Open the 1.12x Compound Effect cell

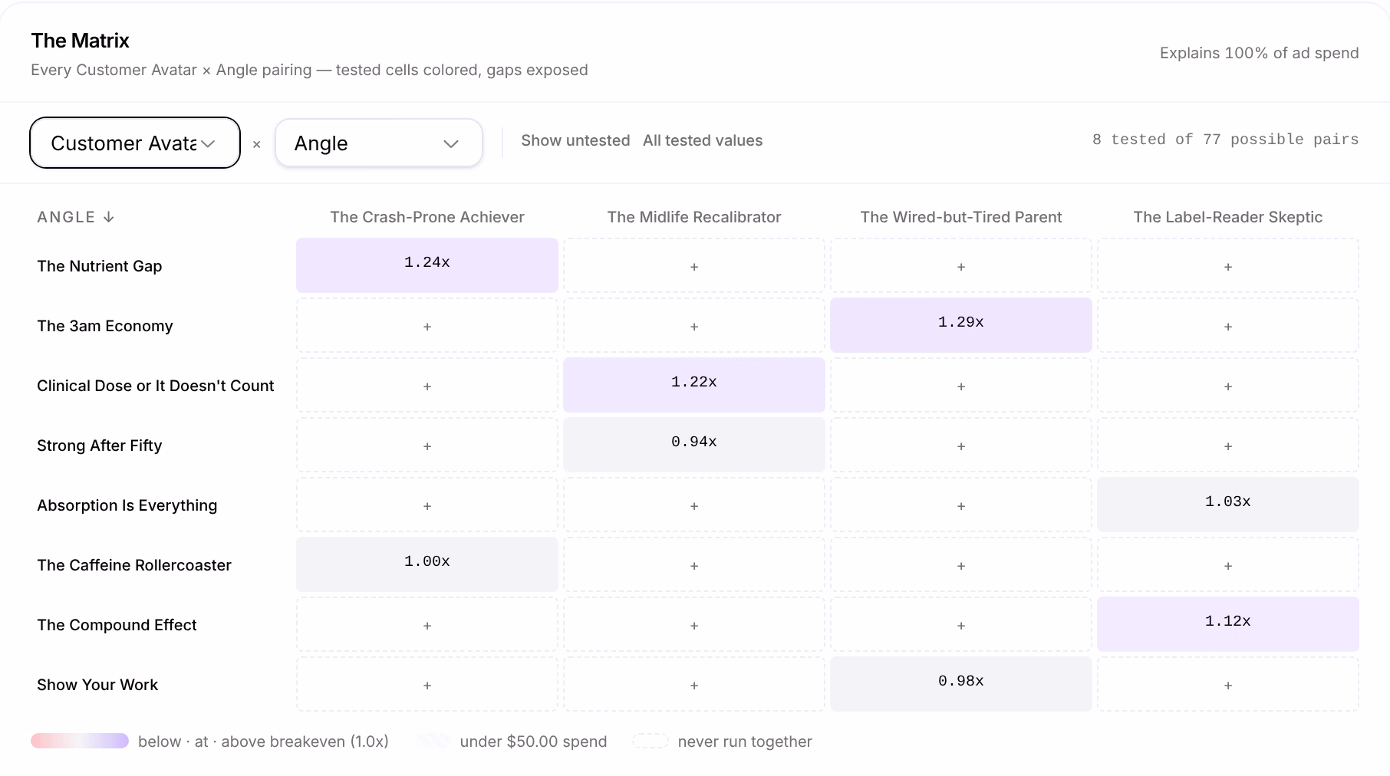1228,624
